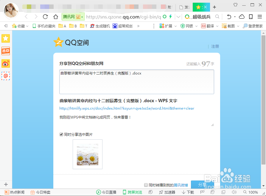Open the toolbar three-dot options handle
The image size is (266, 196).
coord(154,26)
